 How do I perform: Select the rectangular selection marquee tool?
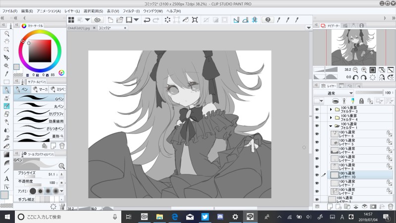[x=7, y=82]
